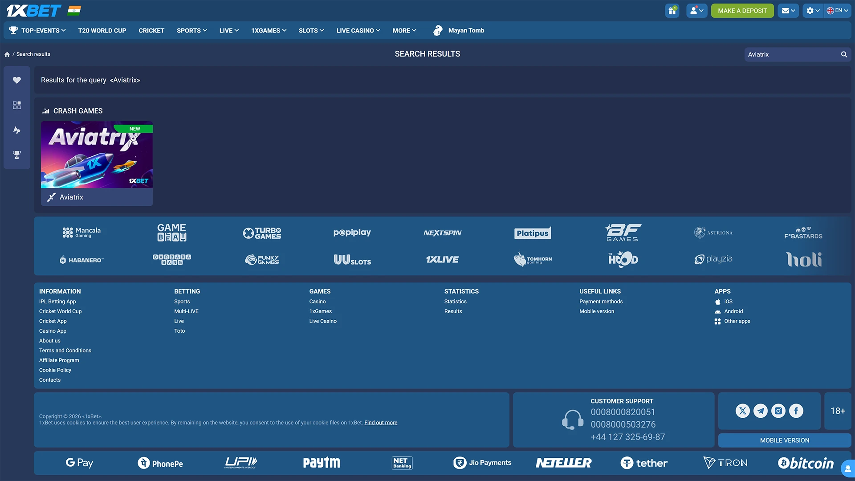Go to the CRICKET menu item
The height and width of the screenshot is (481, 855).
click(x=151, y=30)
